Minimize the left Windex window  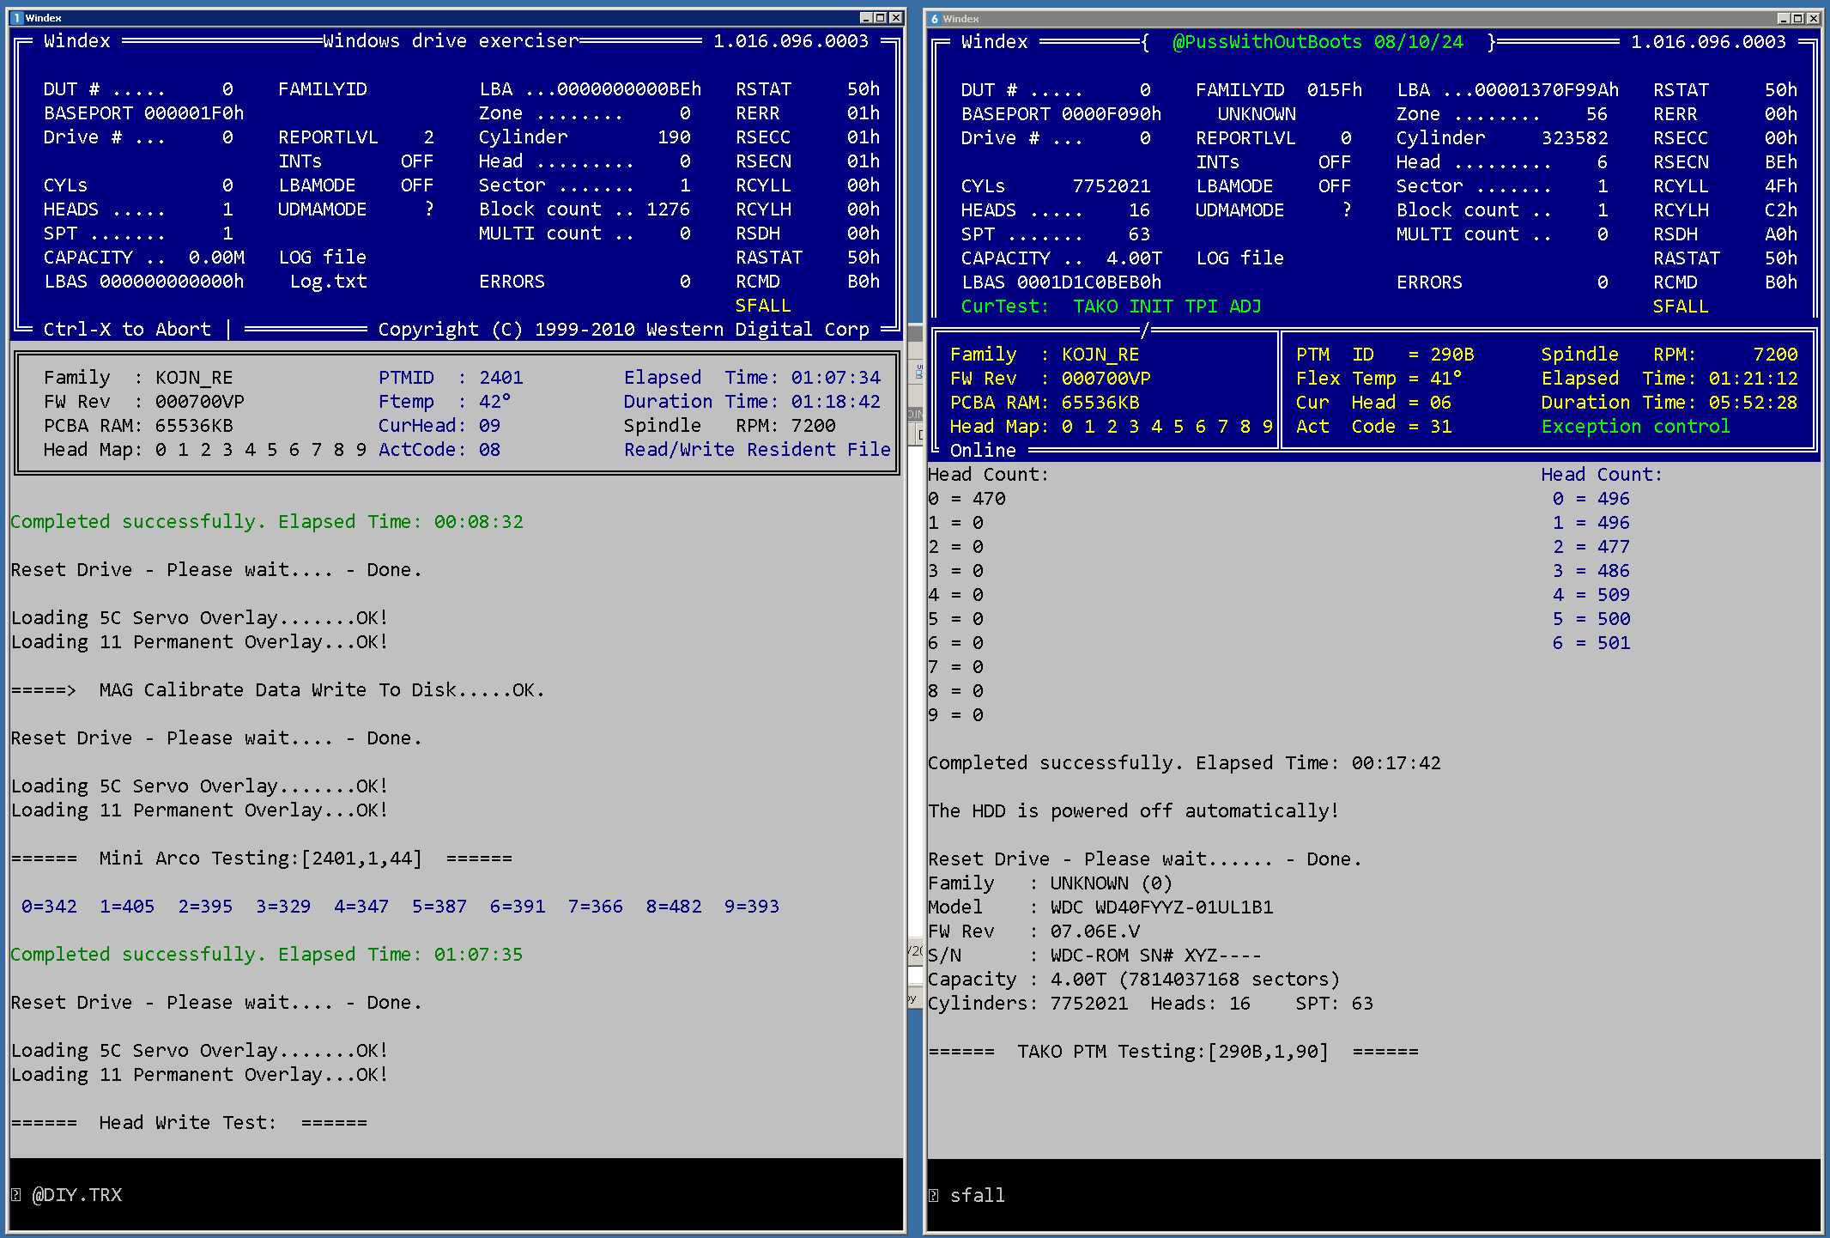tap(866, 18)
